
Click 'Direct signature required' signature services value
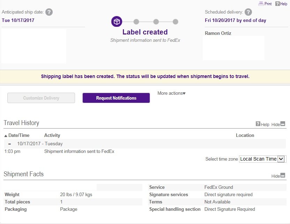[x=229, y=194]
